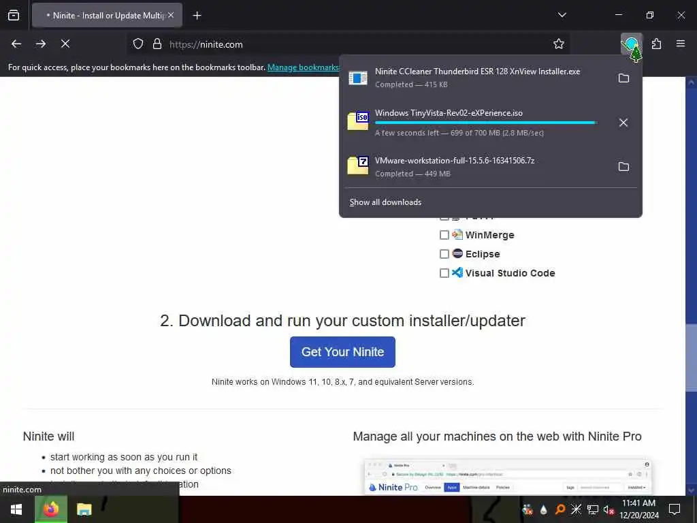Screen dimensions: 697x523
Task: Open File Explorer from the taskbar
Action: [84, 509]
